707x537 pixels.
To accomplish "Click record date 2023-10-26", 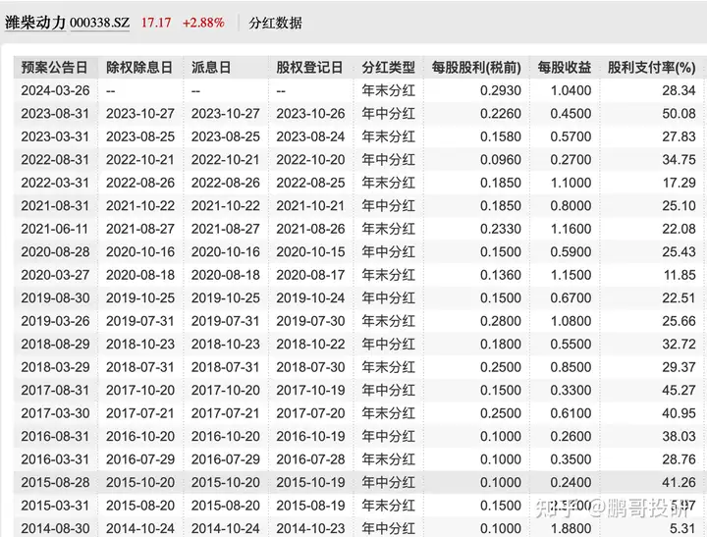I will 310,114.
